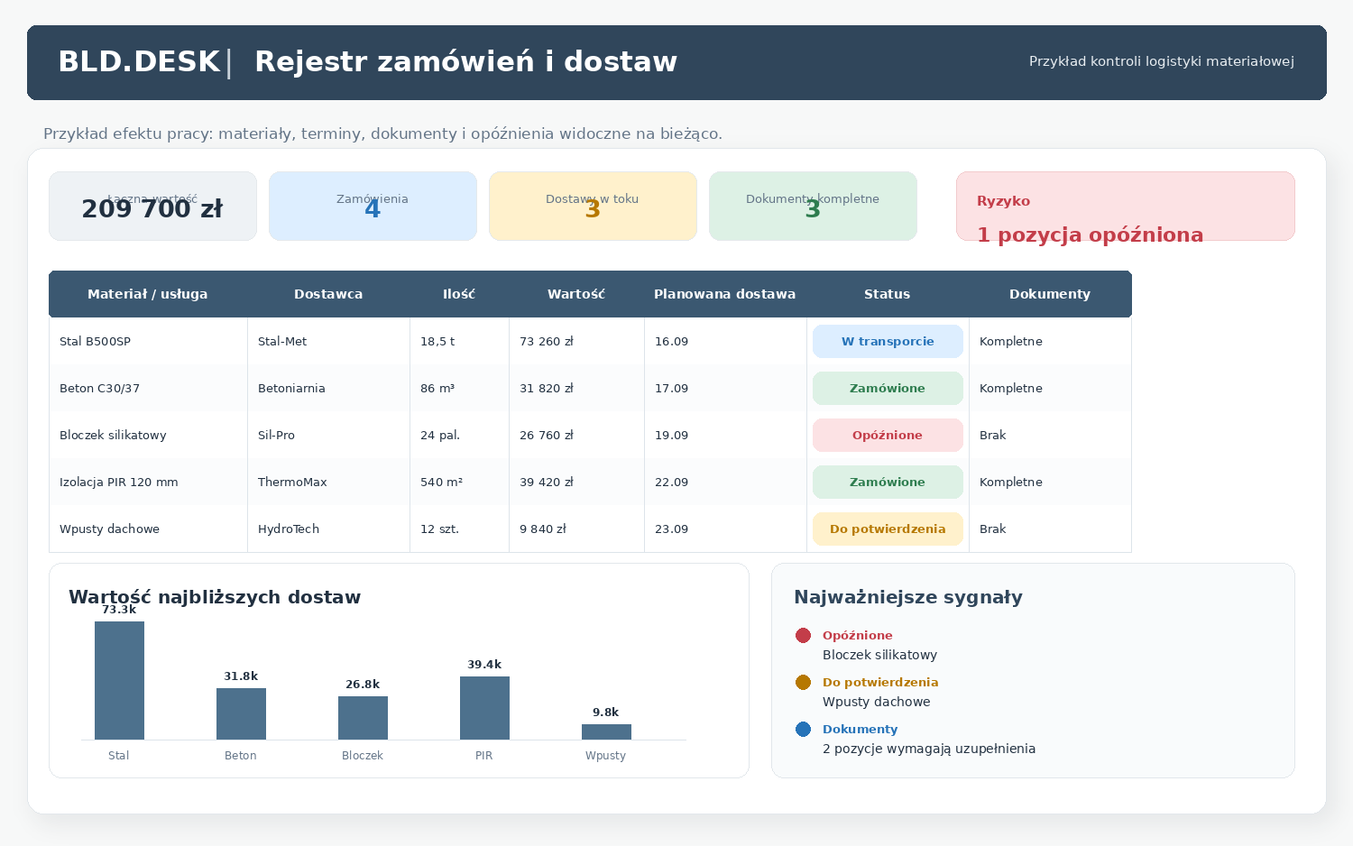Click the Zamówione badge in Beton C30/37 row
Image resolution: width=1353 pixels, height=846 pixels.
pyautogui.click(x=888, y=389)
